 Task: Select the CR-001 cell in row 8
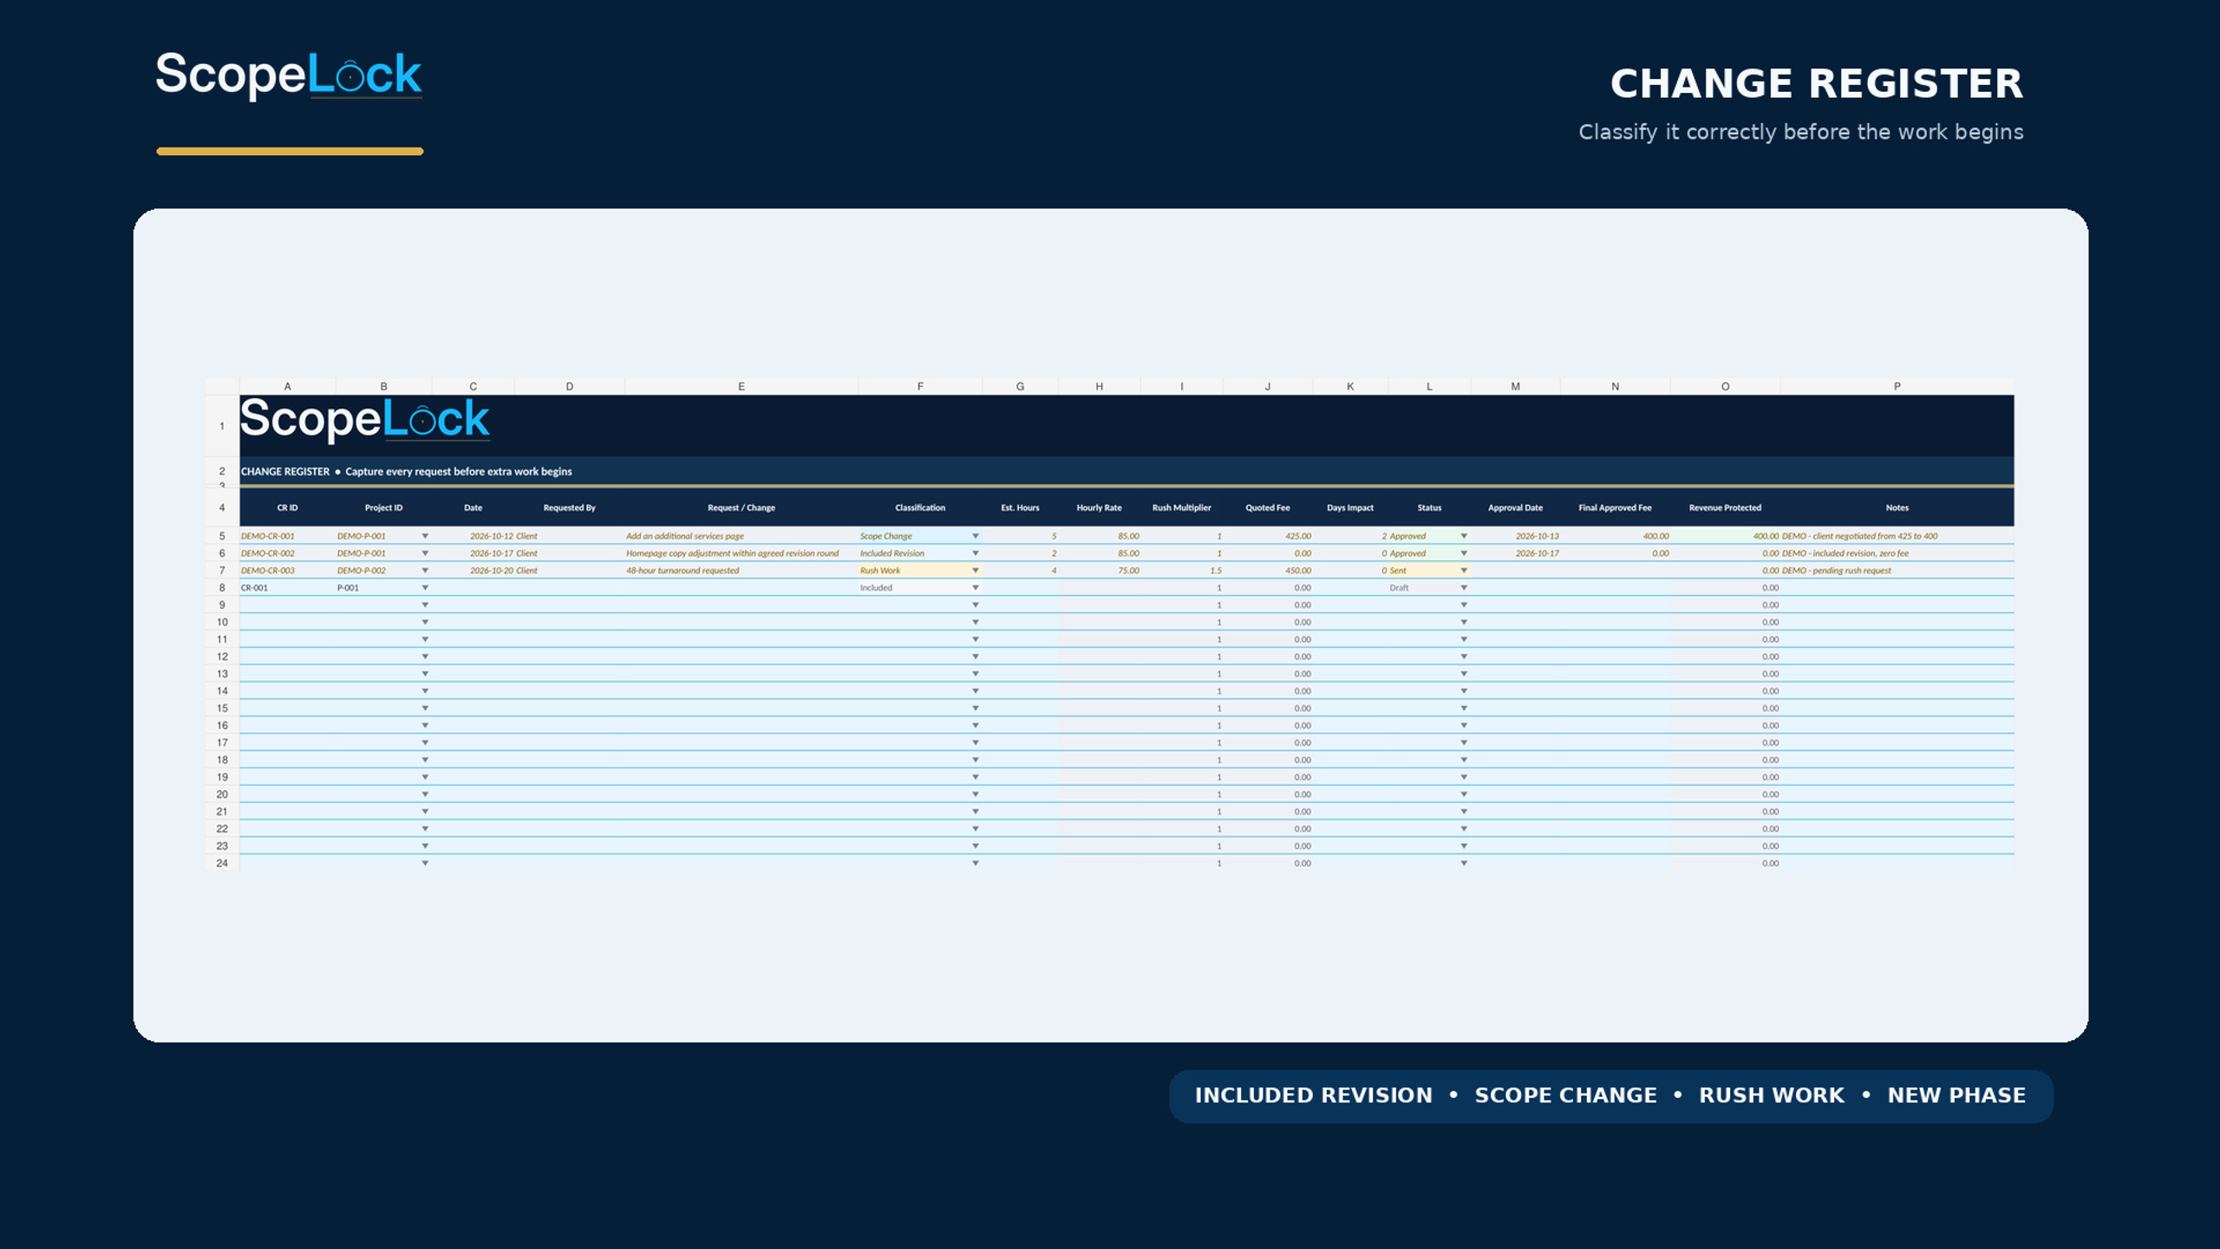coord(287,588)
